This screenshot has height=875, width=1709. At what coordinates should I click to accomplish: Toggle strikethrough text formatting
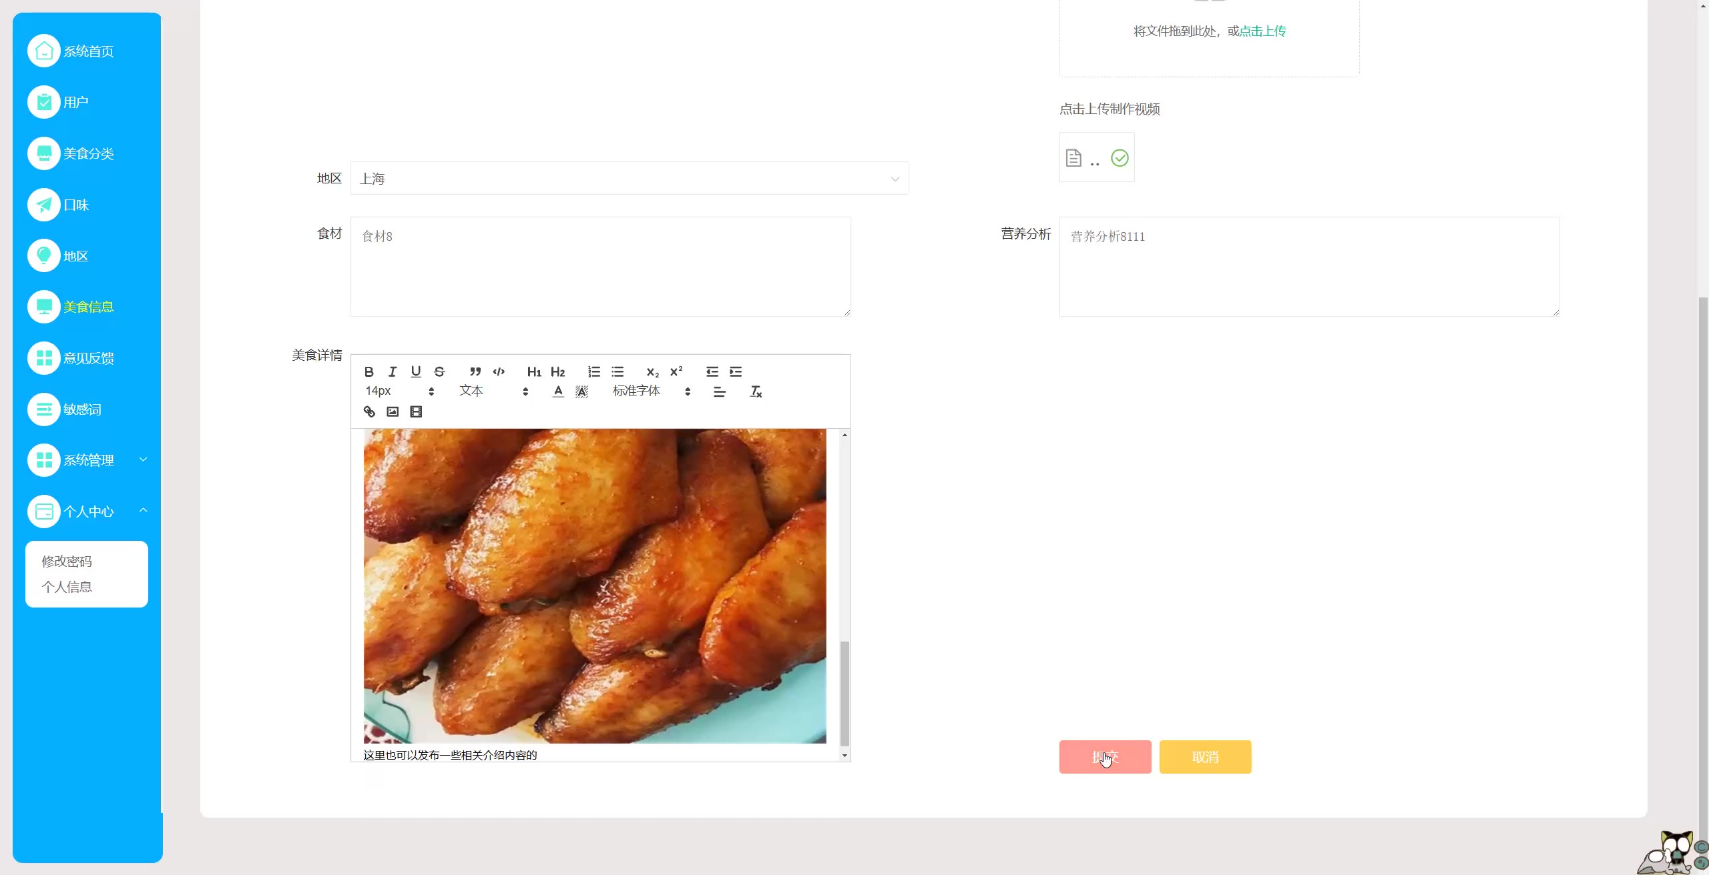pyautogui.click(x=439, y=371)
